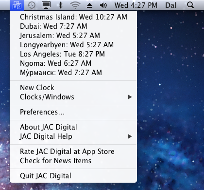
Task: Click the Dal user menu item
Action: coord(171,5)
